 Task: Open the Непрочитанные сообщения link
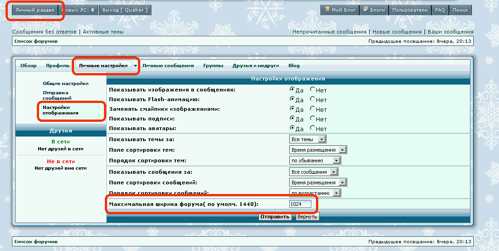329,32
